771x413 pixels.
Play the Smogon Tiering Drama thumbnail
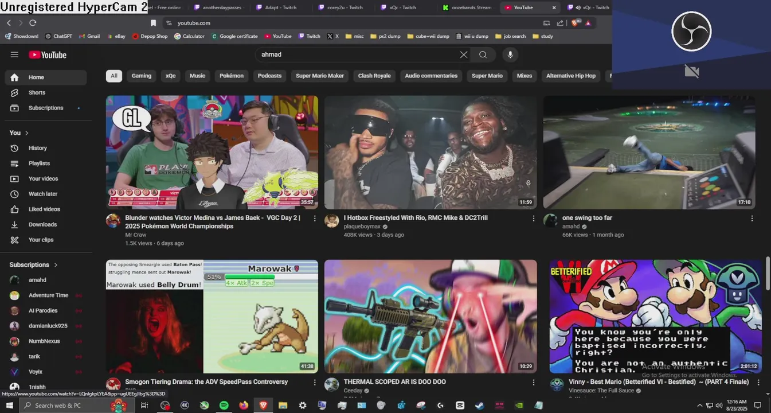[x=212, y=317]
